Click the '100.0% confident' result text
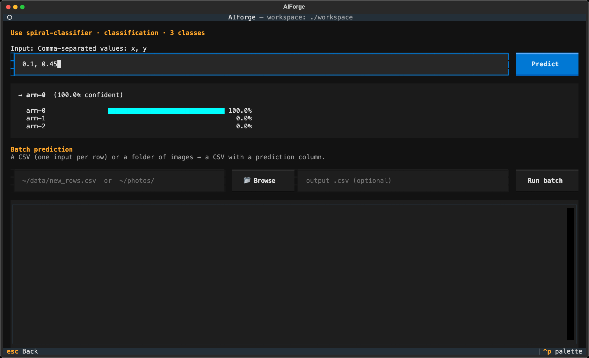The height and width of the screenshot is (358, 589). point(88,95)
